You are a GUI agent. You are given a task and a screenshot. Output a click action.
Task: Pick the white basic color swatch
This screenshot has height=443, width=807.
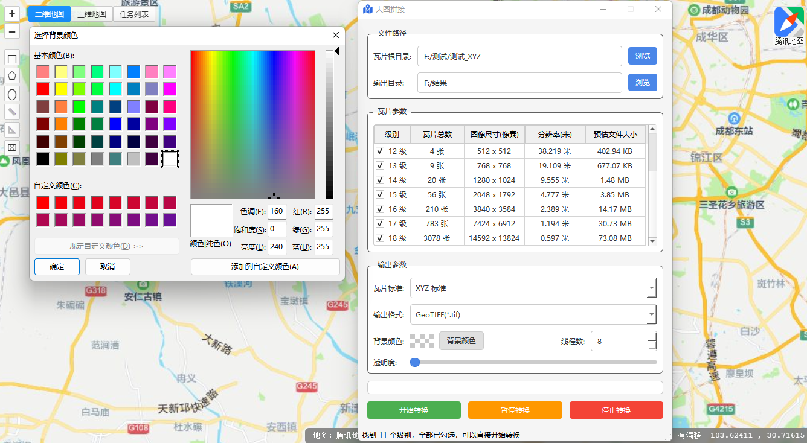coord(170,159)
